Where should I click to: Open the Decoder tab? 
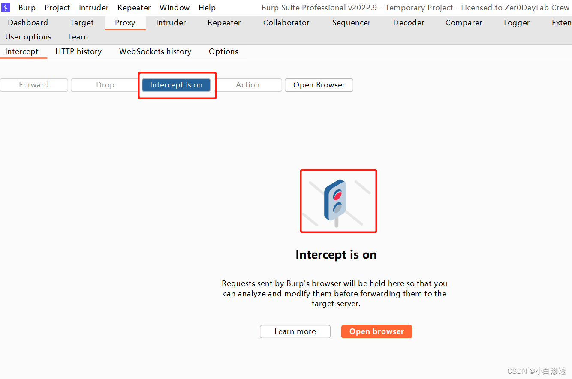(409, 23)
